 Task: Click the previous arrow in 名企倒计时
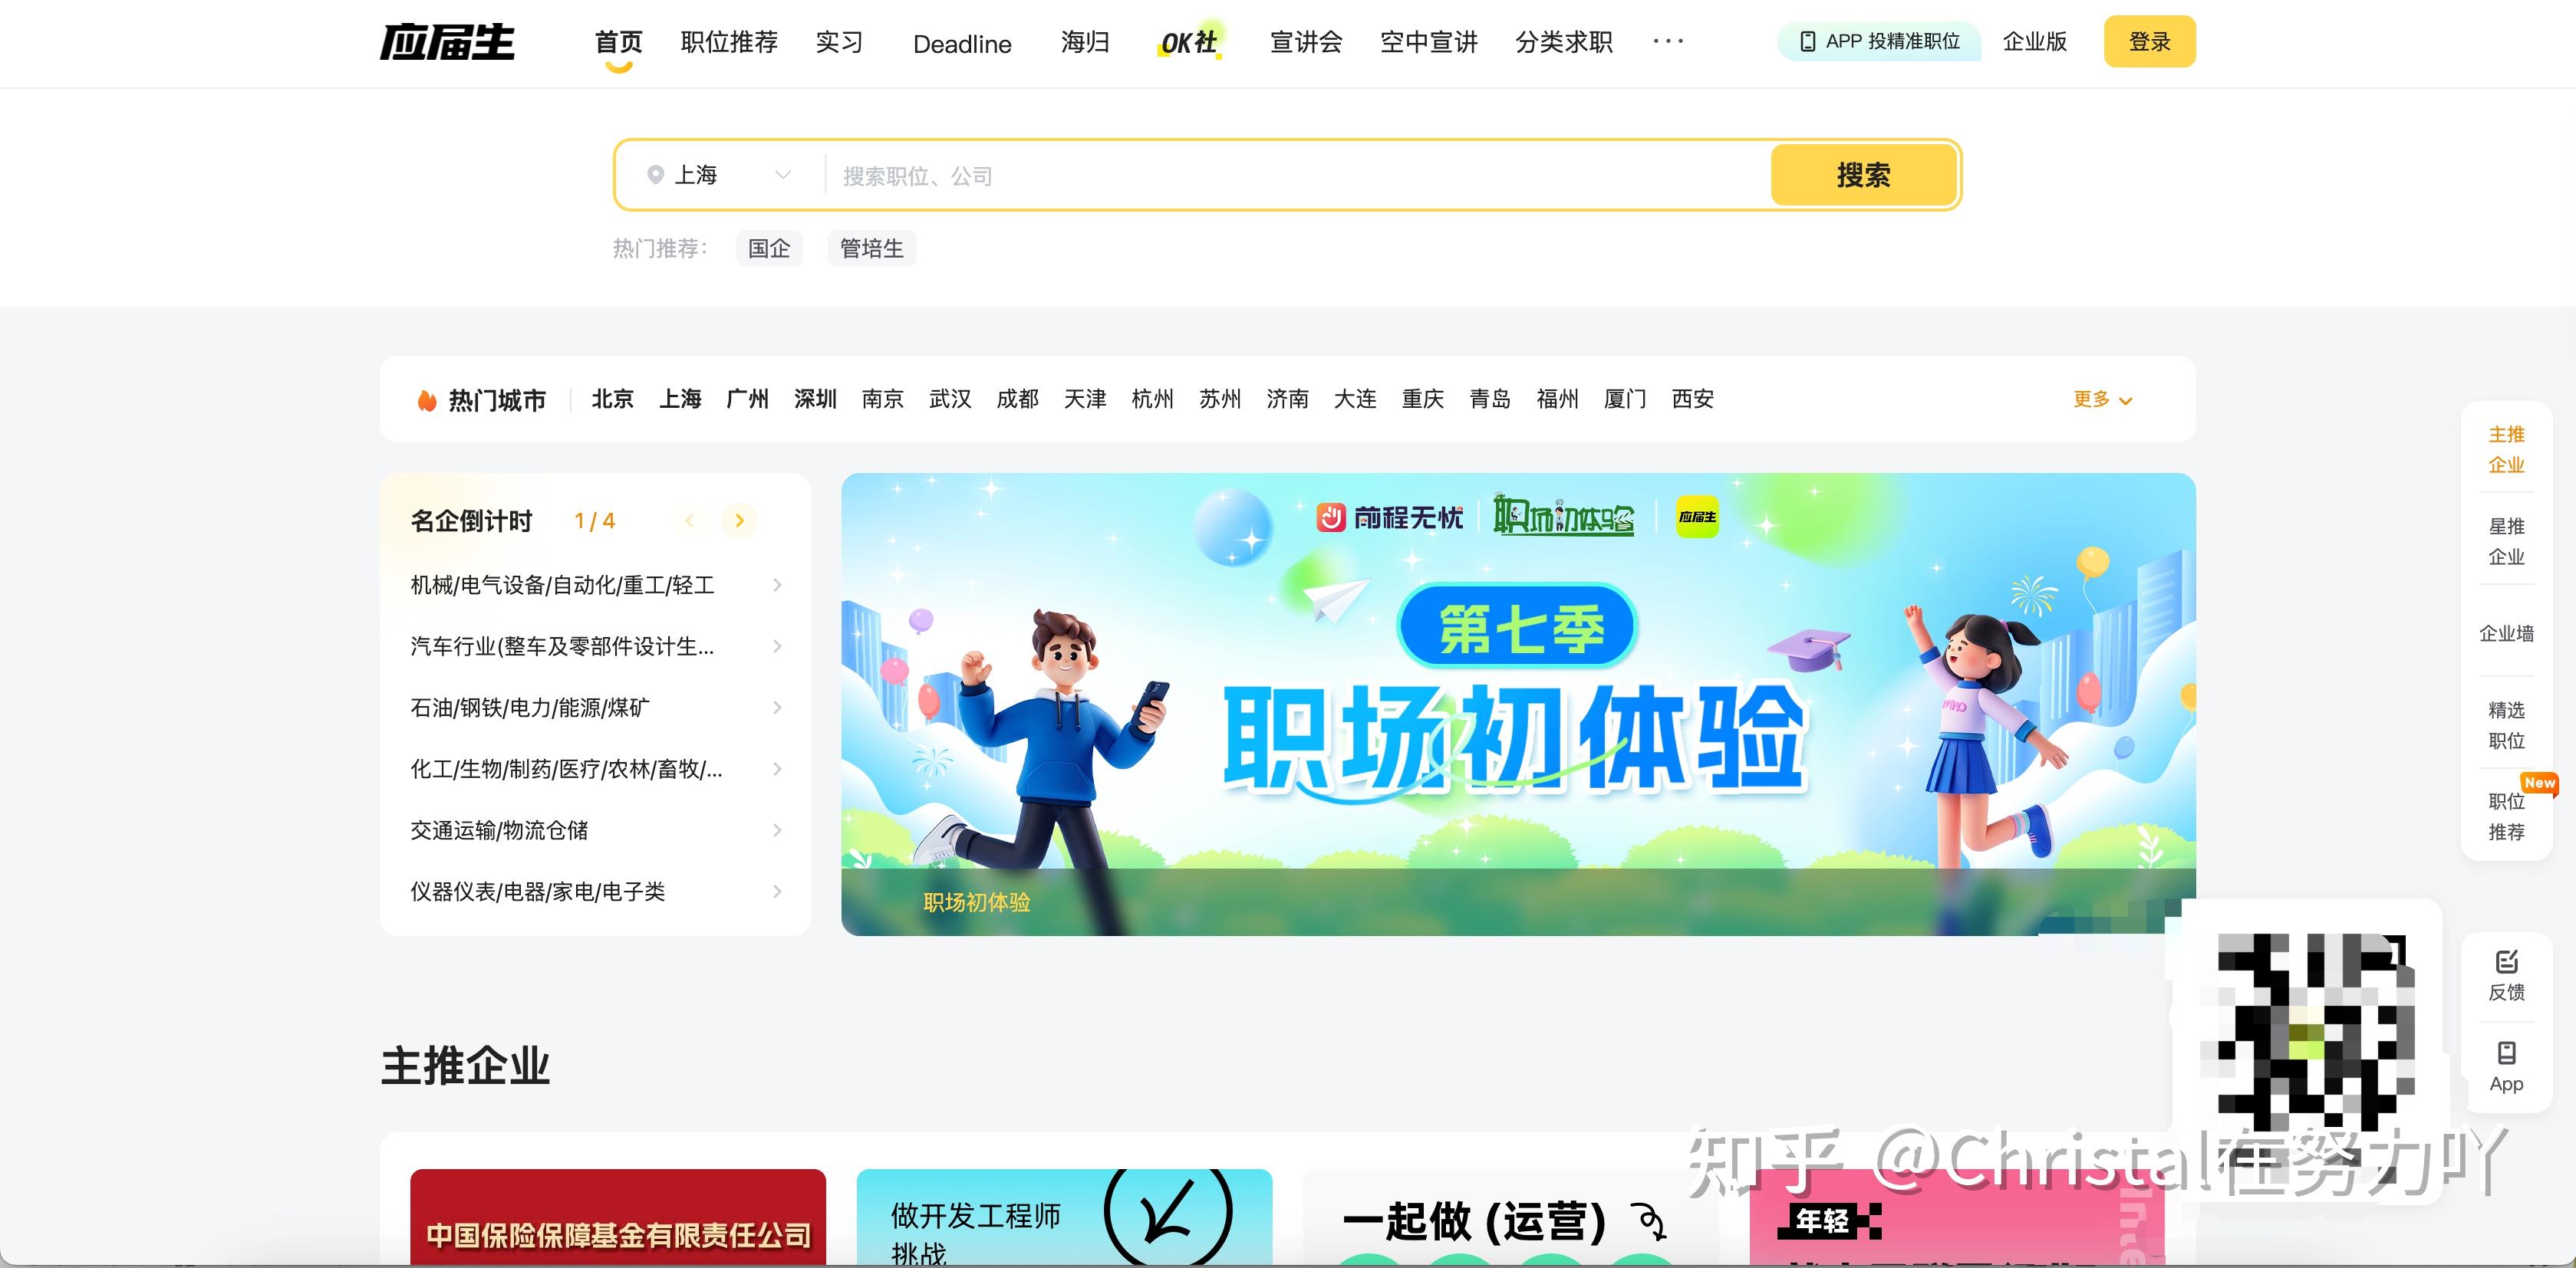pyautogui.click(x=689, y=521)
